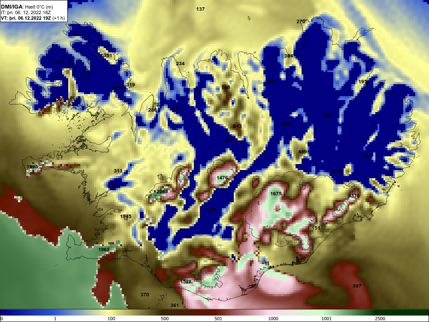Click the map value '361'
Image resolution: width=429 pixels, height=322 pixels.
coord(175,305)
